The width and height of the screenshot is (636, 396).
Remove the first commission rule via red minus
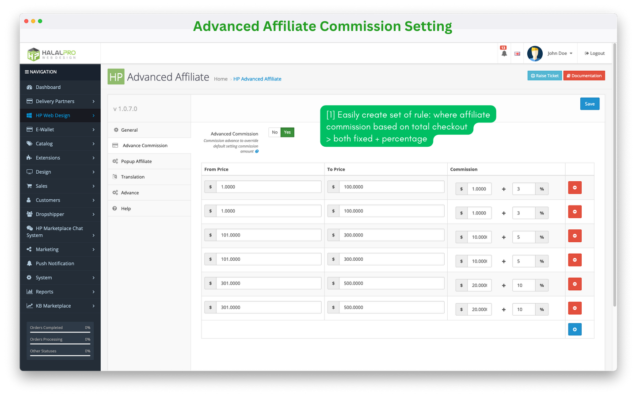click(575, 187)
